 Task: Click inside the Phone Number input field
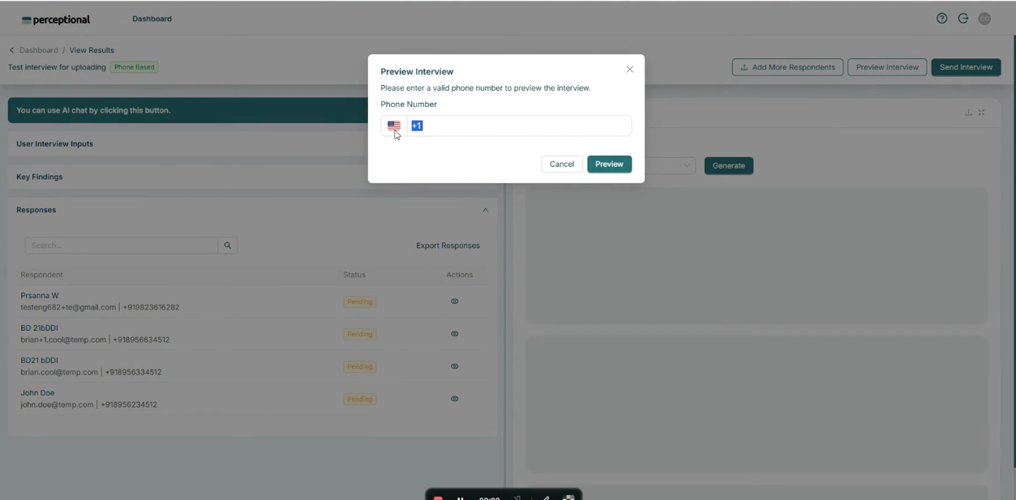[519, 126]
